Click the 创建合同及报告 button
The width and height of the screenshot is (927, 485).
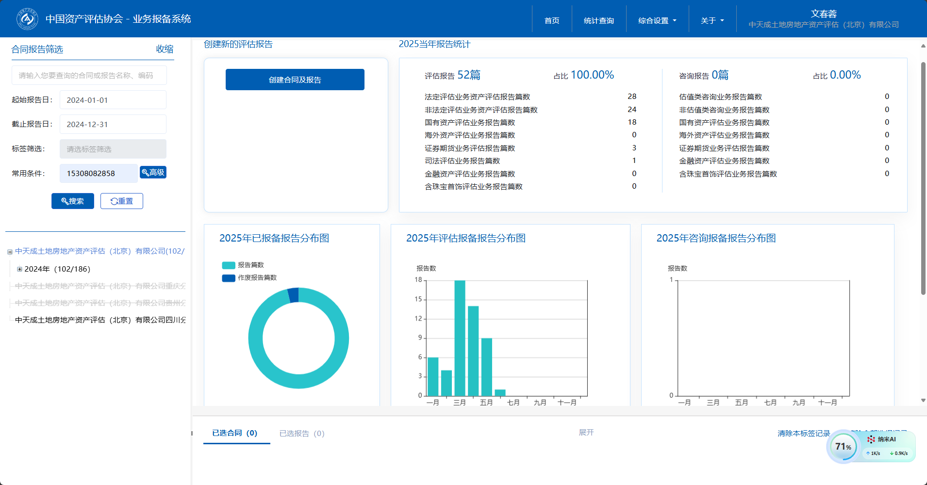[x=295, y=80]
